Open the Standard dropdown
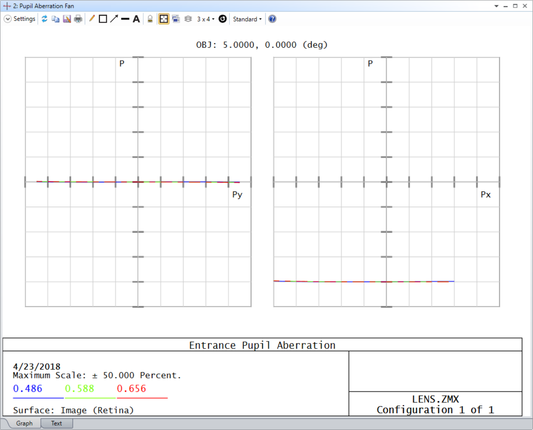The image size is (533, 430). tap(247, 19)
